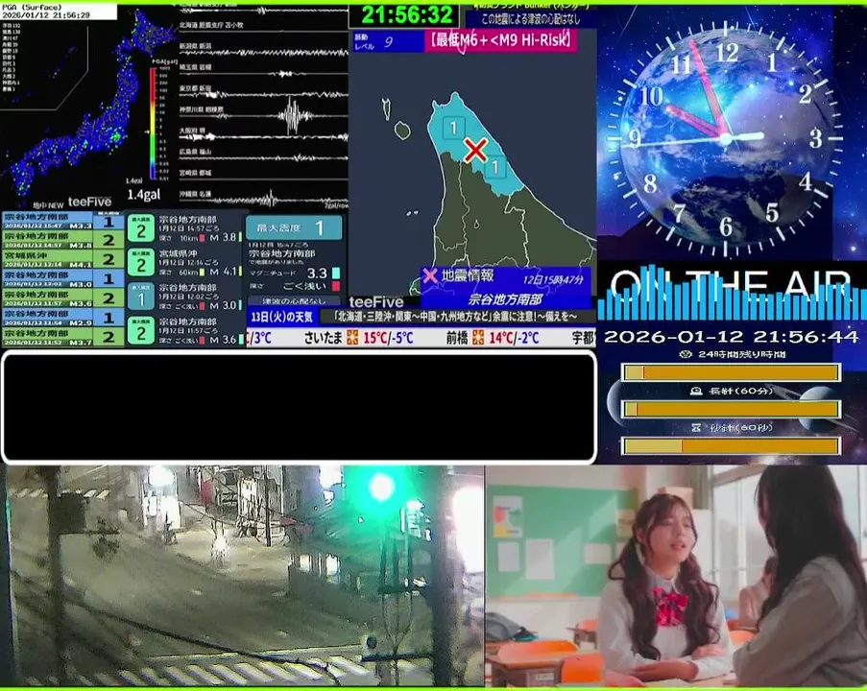
Task: Click the 津波の心配なし label
Action: (x=294, y=301)
